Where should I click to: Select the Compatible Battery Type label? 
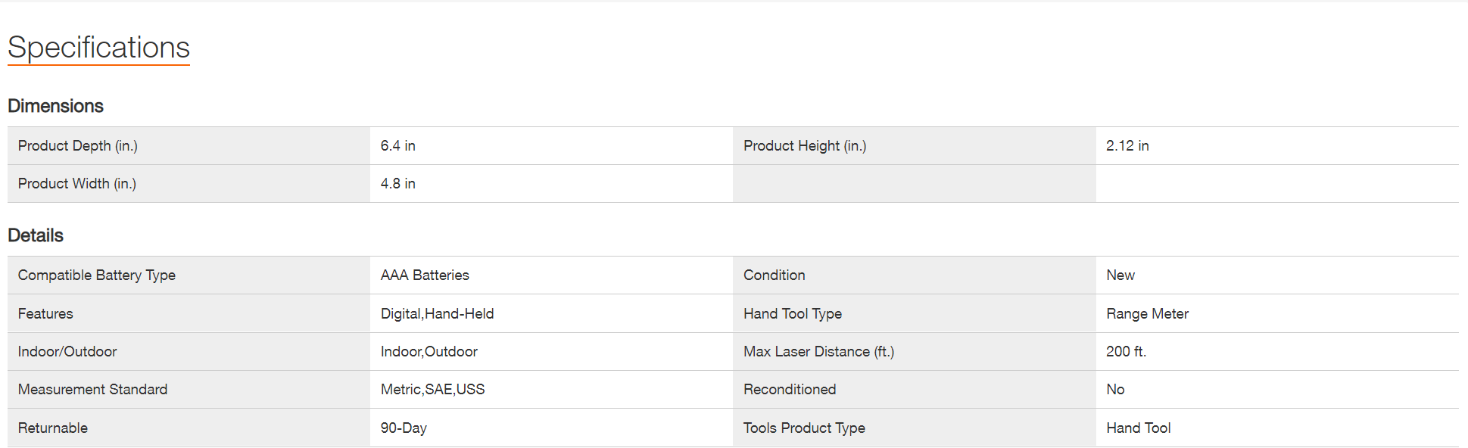coord(97,275)
